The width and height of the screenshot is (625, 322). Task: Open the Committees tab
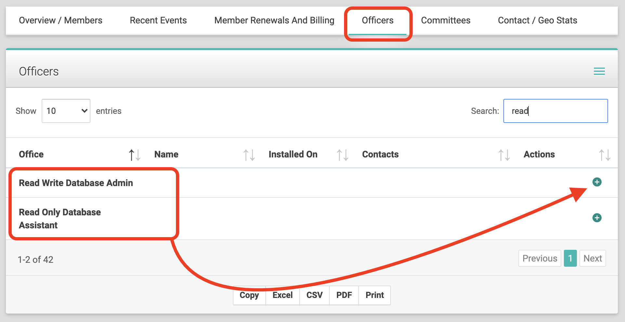445,20
